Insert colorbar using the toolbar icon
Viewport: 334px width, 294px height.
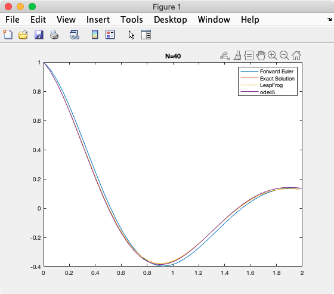click(x=95, y=35)
